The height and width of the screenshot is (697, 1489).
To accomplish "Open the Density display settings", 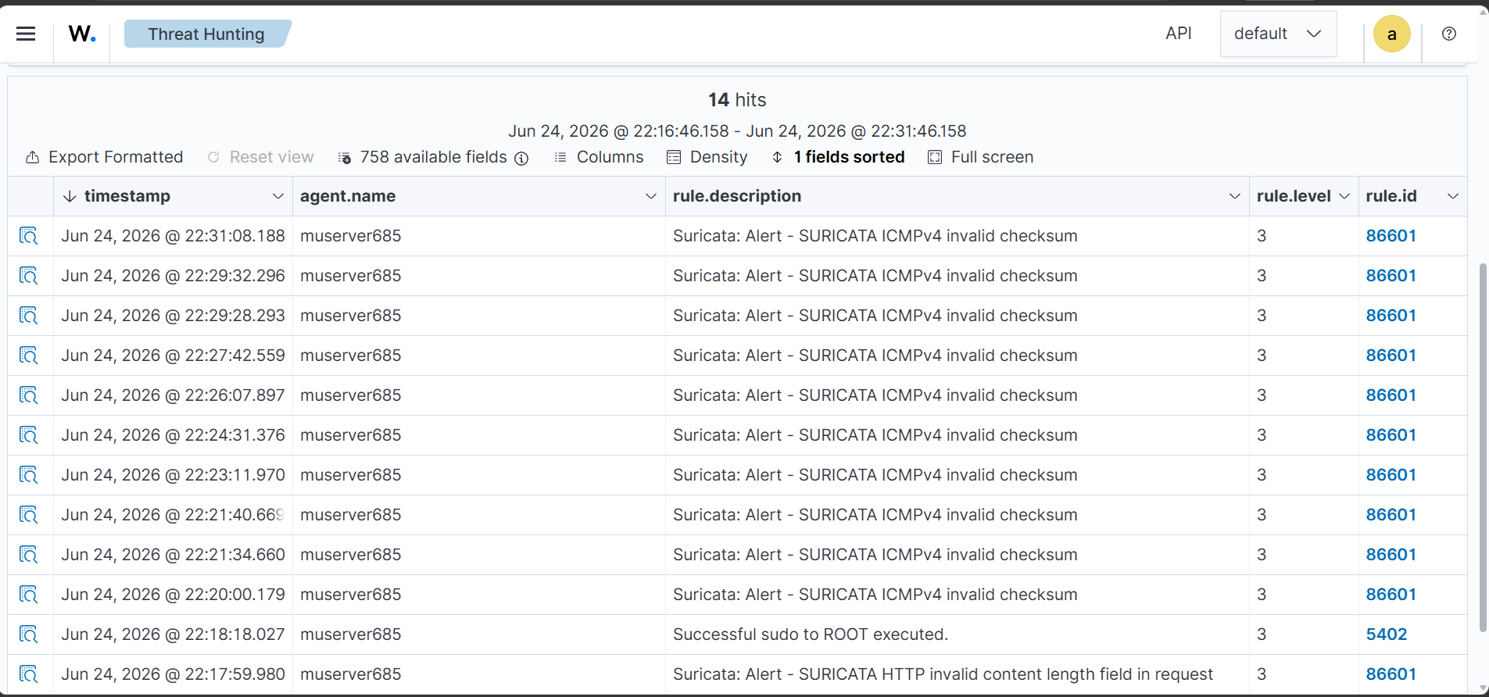I will [x=707, y=157].
